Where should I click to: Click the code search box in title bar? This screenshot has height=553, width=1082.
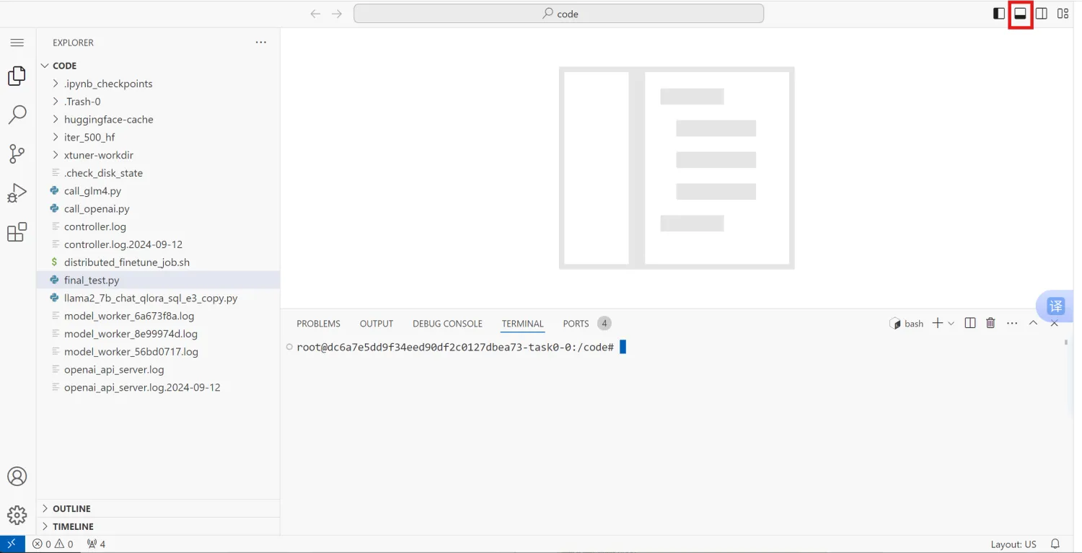point(558,14)
